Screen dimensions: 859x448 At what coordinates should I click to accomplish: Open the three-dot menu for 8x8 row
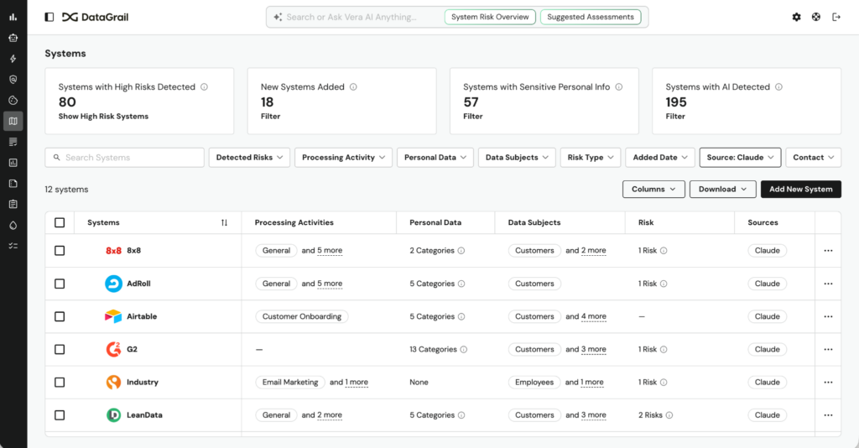click(828, 250)
